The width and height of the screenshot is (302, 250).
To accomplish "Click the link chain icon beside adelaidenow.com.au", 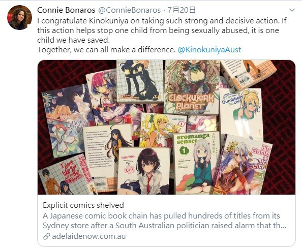I will click(x=47, y=236).
